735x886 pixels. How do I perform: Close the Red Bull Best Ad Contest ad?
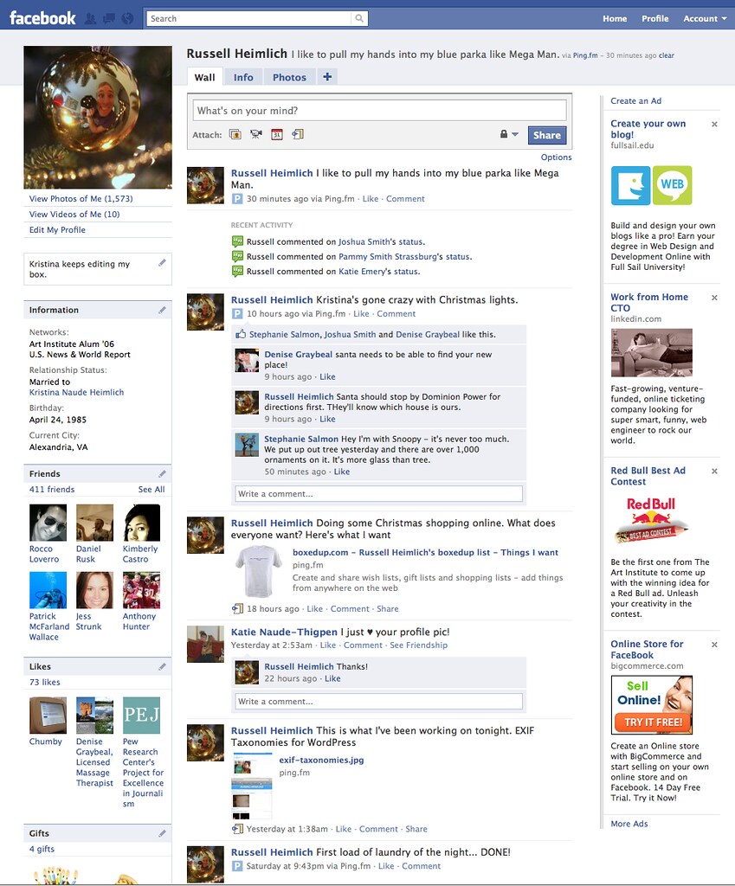[714, 471]
